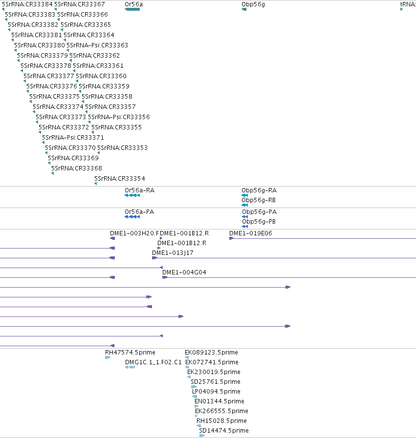Click the 5SrRNA:CR33367 label
Image resolution: width=416 pixels, height=438 pixels.
[x=79, y=4]
